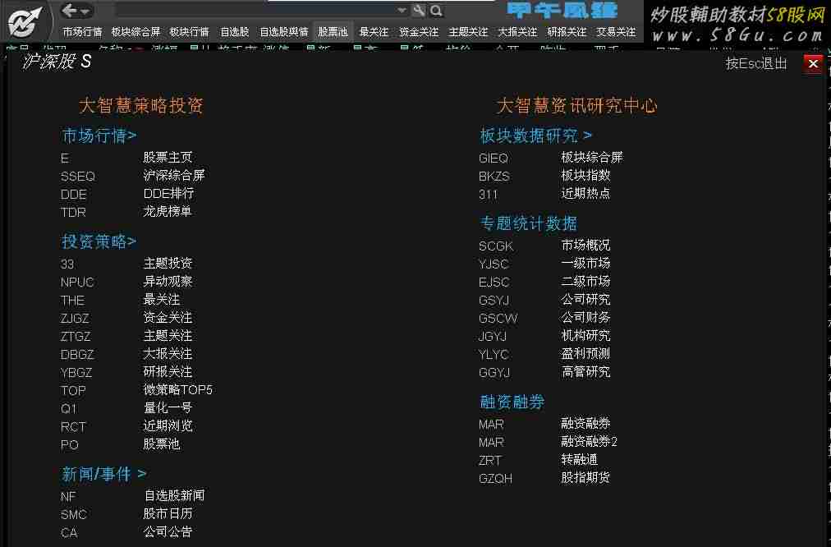The width and height of the screenshot is (831, 547).
Task: Go back using the left arrow icon
Action: click(x=69, y=10)
